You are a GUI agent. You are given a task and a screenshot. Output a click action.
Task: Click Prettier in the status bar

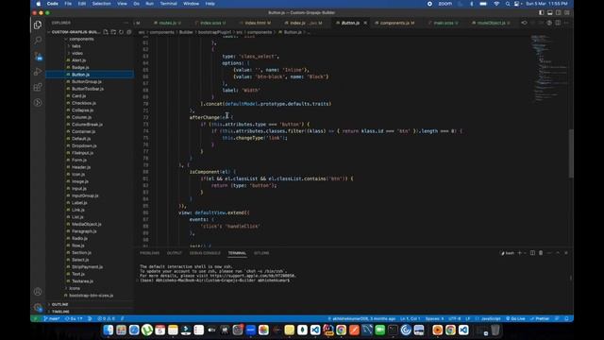click(x=540, y=319)
